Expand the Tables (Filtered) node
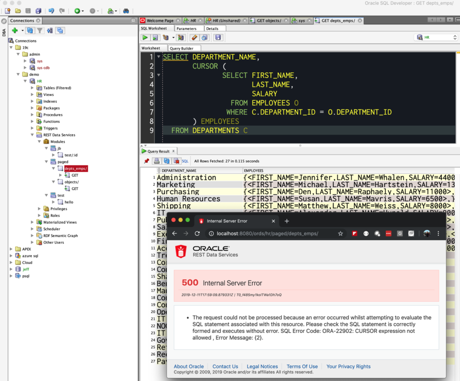 coord(32,88)
